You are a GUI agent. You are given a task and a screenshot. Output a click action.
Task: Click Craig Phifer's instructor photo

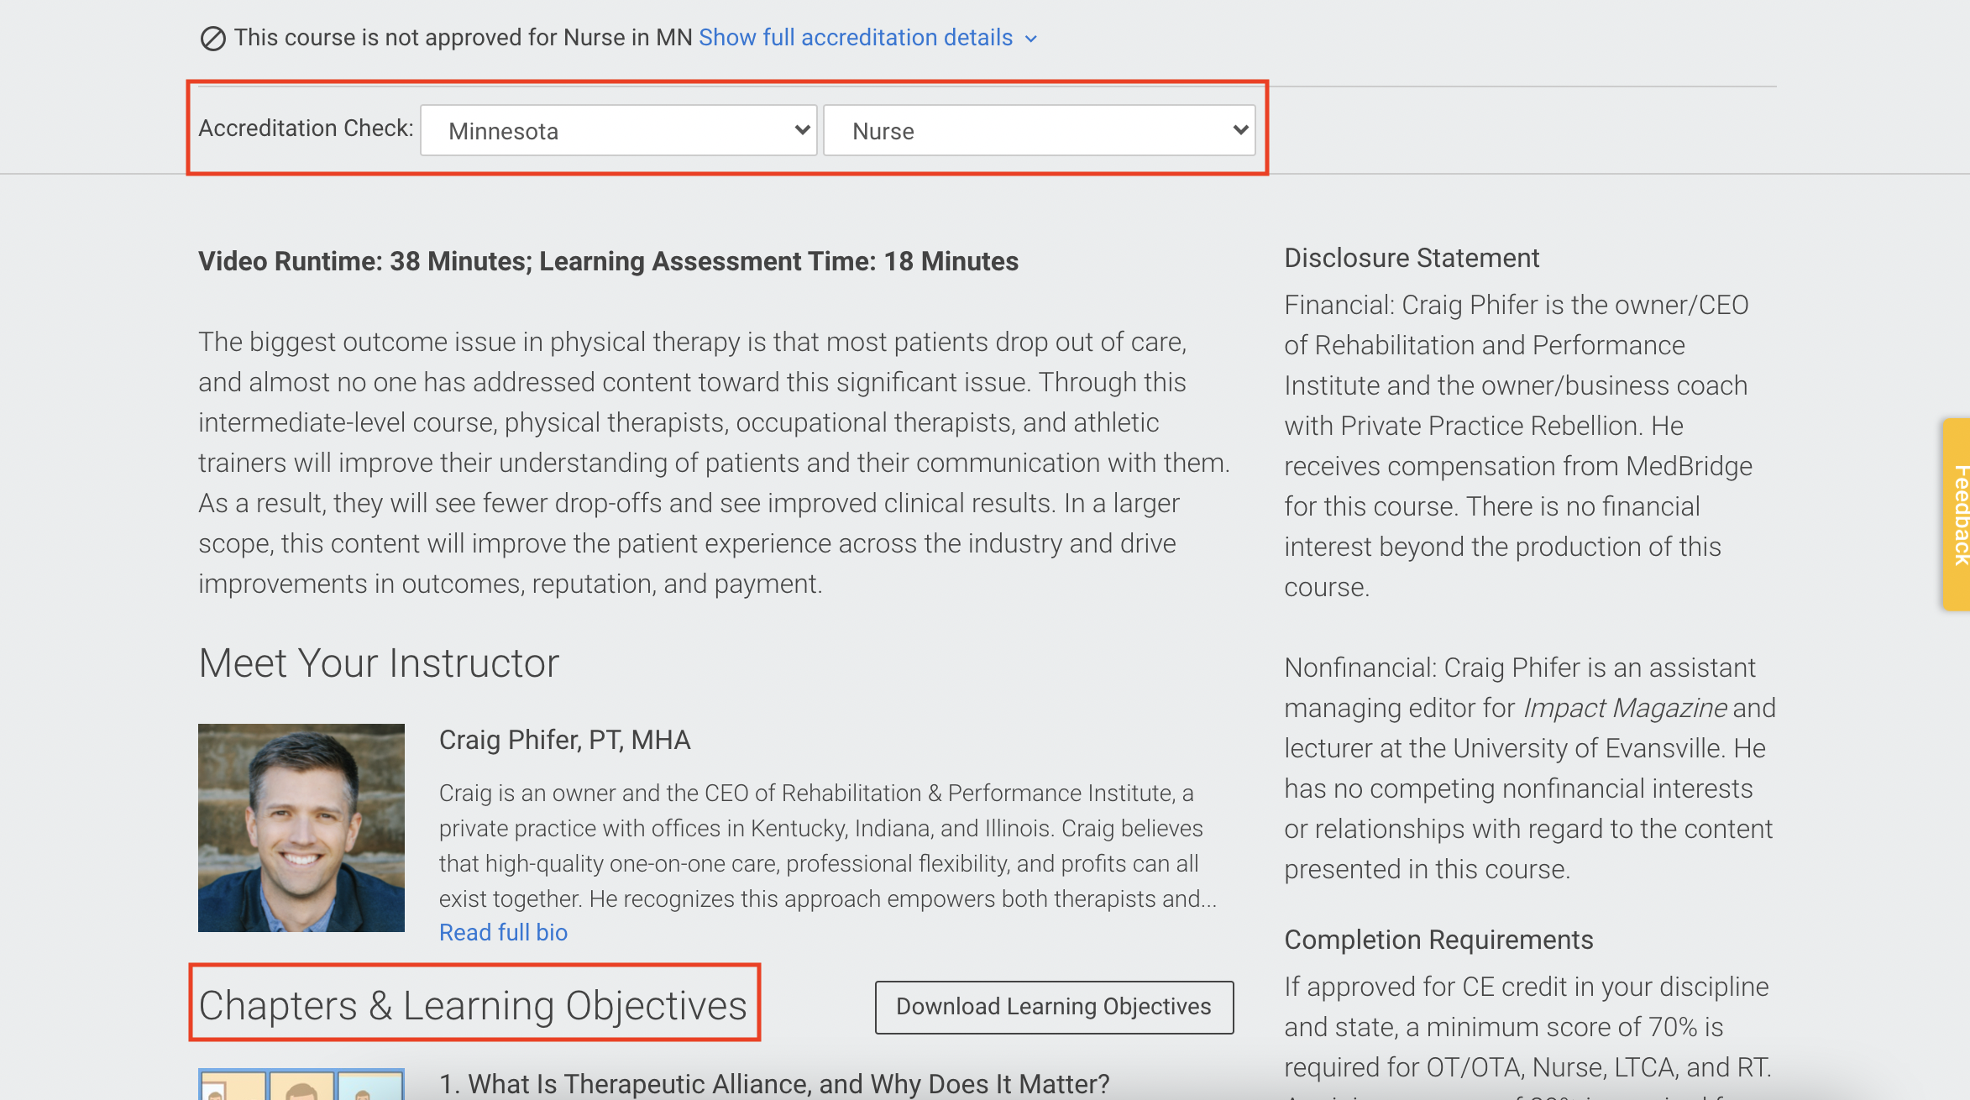301,828
